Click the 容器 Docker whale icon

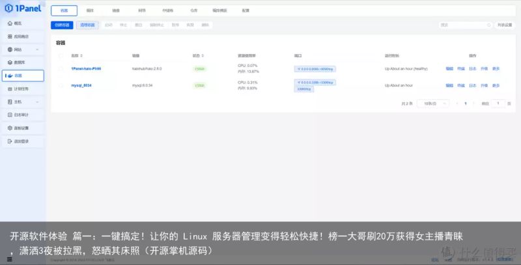point(10,76)
